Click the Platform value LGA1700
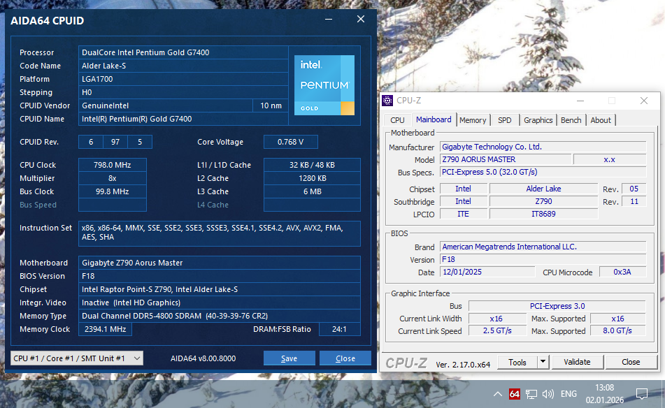 coord(183,79)
